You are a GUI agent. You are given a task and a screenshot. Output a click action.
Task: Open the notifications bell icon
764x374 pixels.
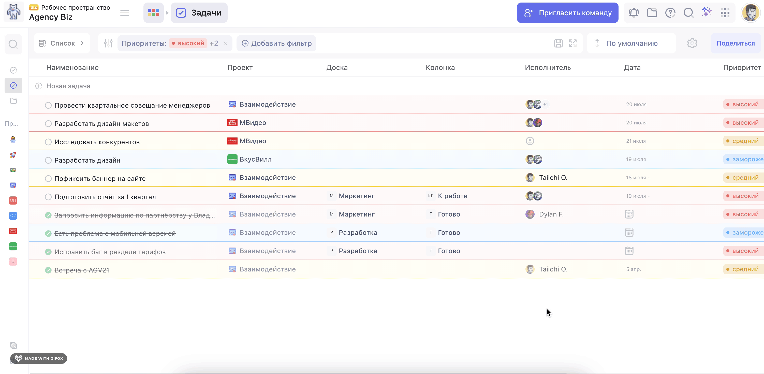[x=634, y=13]
